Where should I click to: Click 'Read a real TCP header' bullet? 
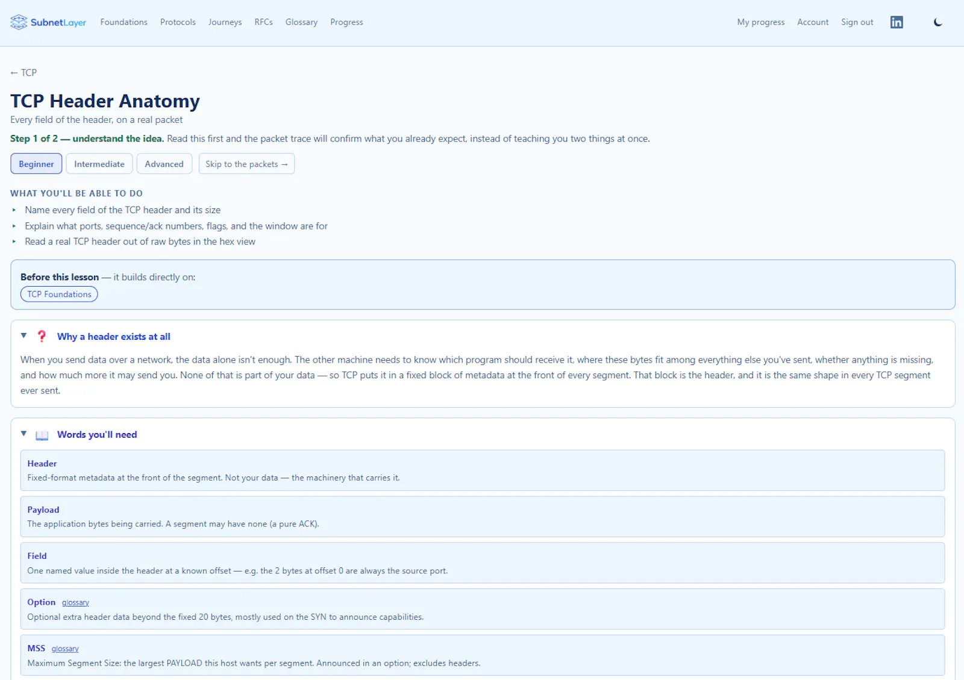pos(140,242)
